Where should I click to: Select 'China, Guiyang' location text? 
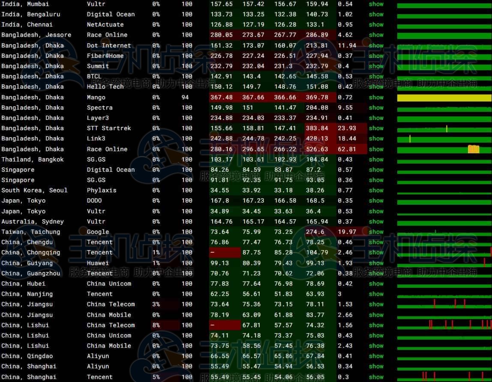27,263
